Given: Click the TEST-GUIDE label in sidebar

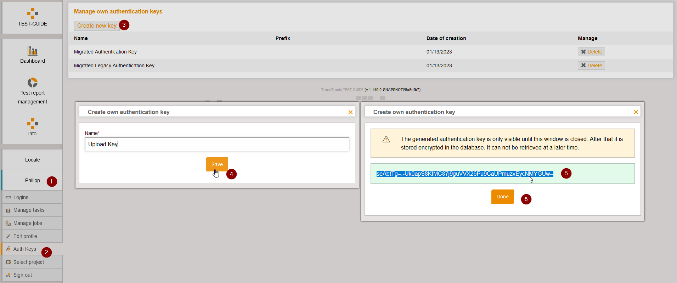Looking at the screenshot, I should pos(33,24).
